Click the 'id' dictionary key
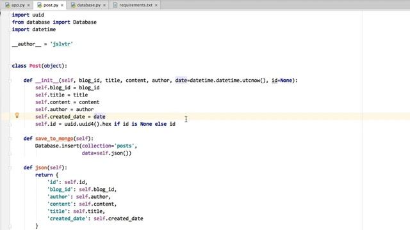This screenshot has height=230, width=410. (x=53, y=182)
